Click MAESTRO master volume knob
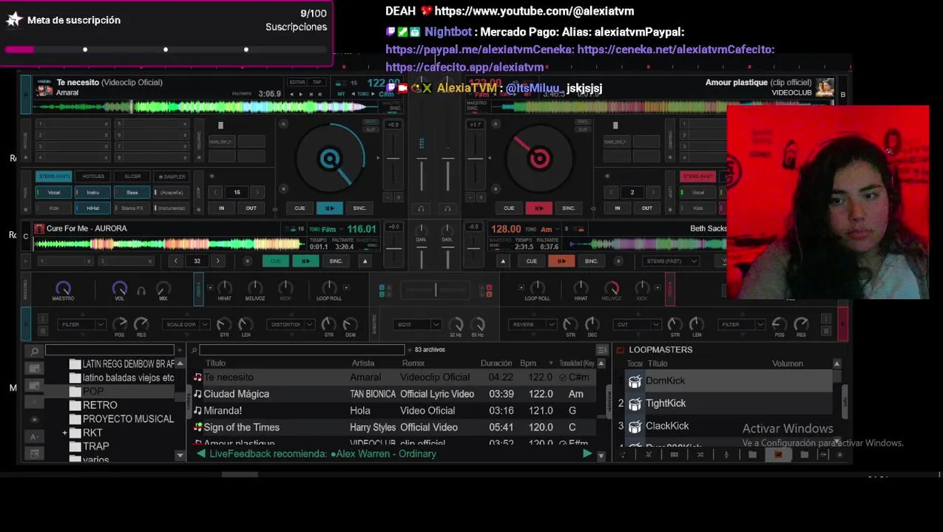Screen dimensions: 943x532 point(63,288)
